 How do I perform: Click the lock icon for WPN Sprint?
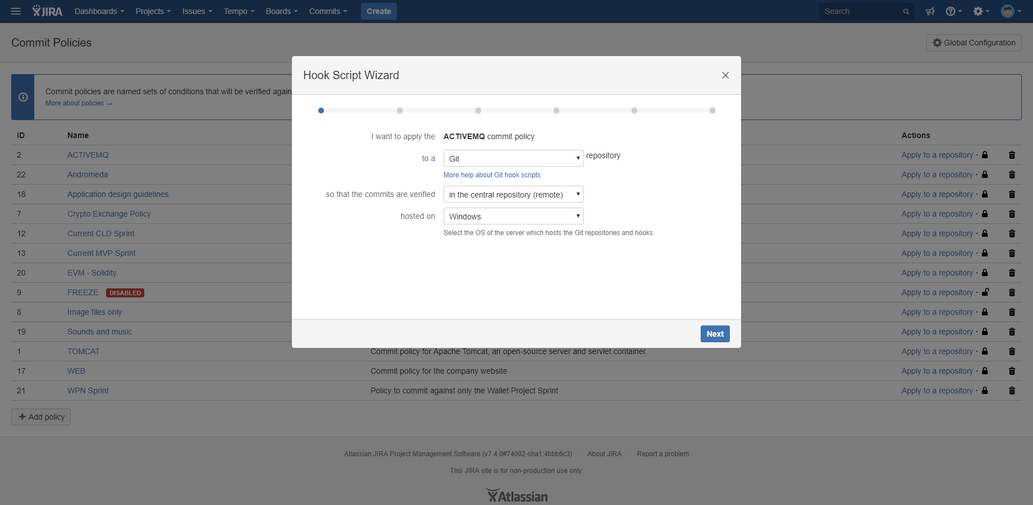985,391
